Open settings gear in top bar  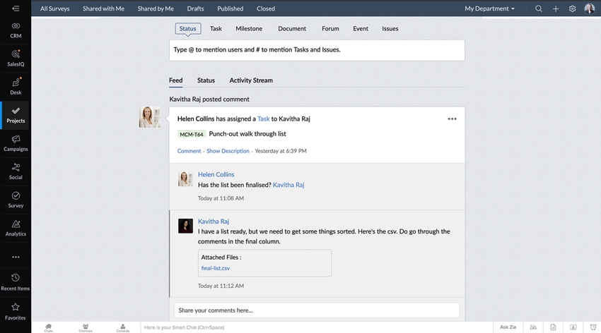click(x=573, y=8)
